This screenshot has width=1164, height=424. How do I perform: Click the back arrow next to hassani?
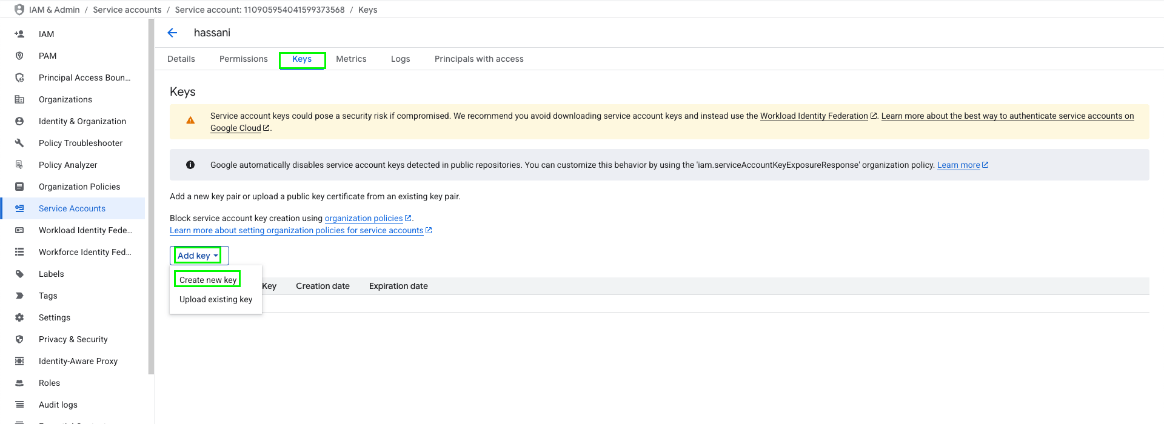pos(173,33)
